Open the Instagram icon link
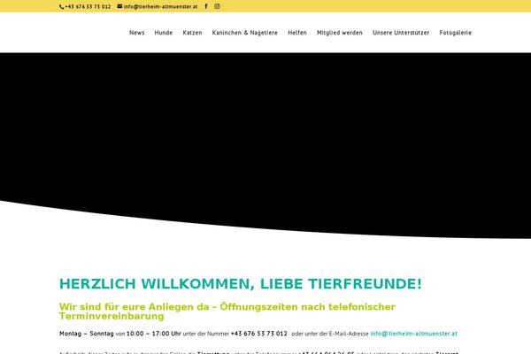Screen dimensions: 531x354 click(x=217, y=6)
